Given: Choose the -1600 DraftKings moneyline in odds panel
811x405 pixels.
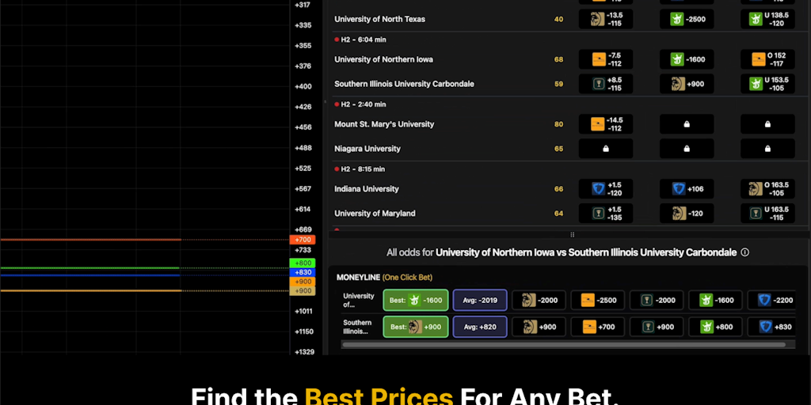Looking at the screenshot, I should click(715, 300).
